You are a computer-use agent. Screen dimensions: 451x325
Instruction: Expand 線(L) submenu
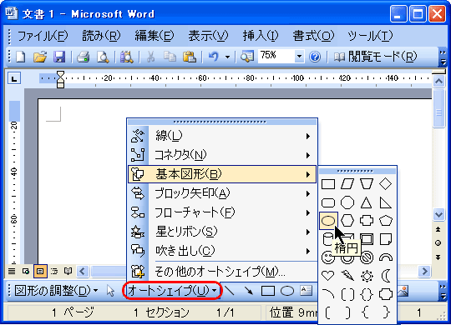point(222,136)
